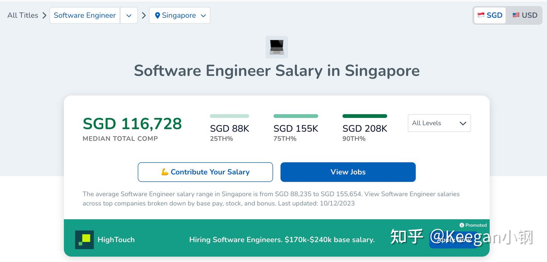Open the All Levels dropdown

tap(439, 123)
